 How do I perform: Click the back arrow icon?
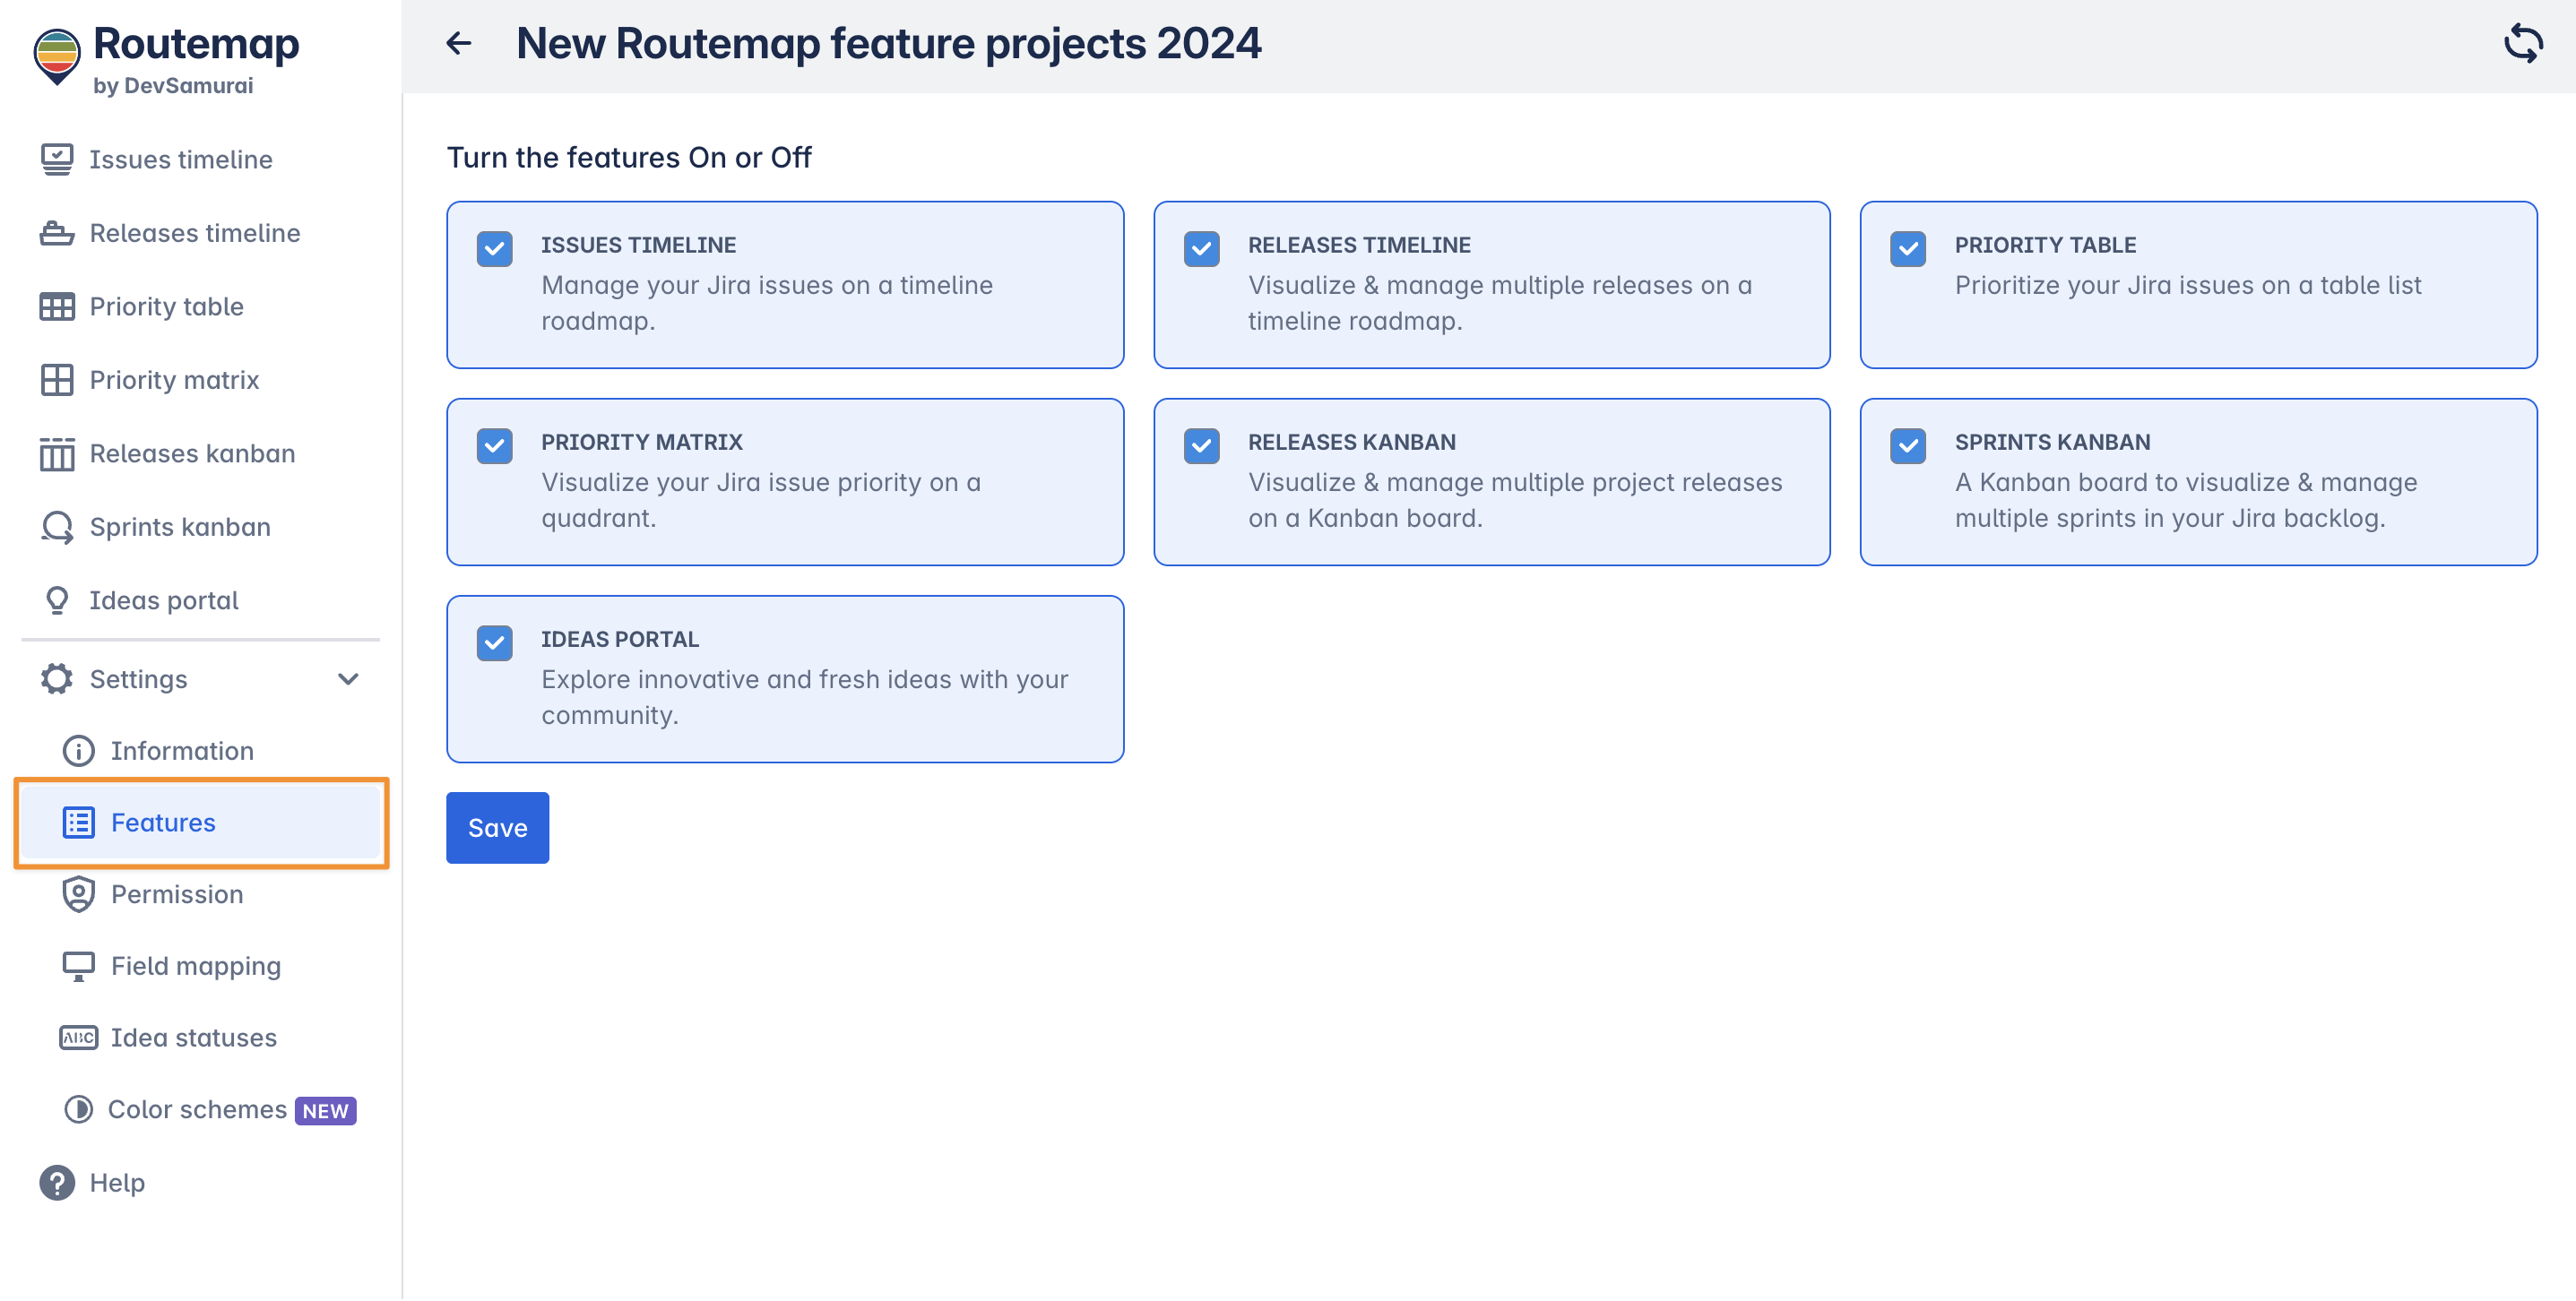[459, 43]
